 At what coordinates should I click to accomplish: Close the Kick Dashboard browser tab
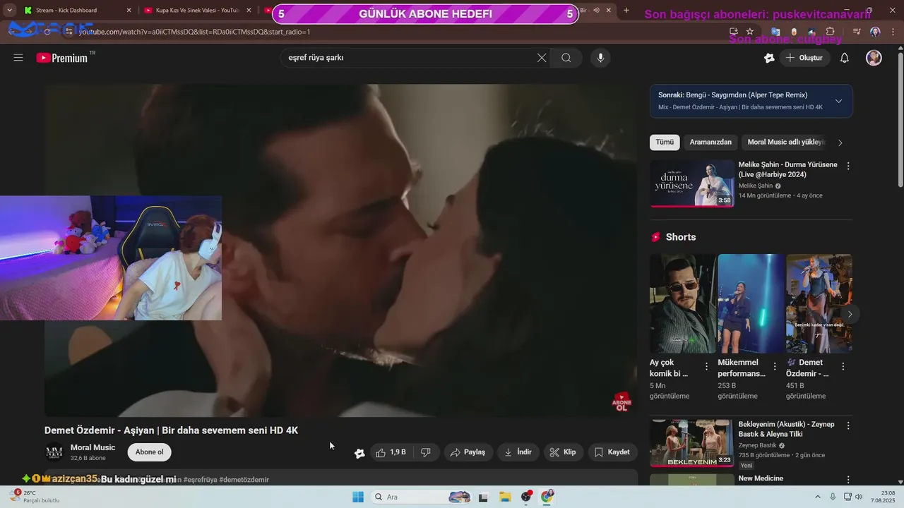pos(129,11)
